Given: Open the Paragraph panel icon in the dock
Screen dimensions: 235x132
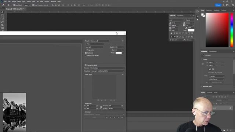Looking at the screenshot, I should (x=198, y=20).
